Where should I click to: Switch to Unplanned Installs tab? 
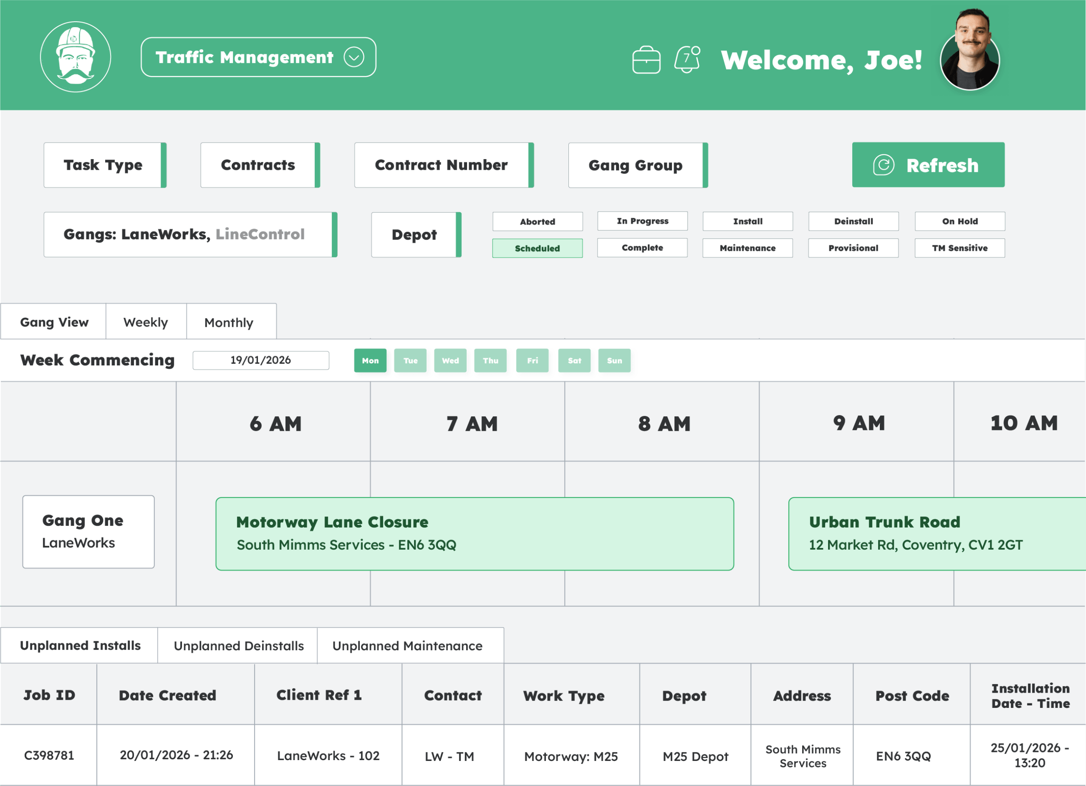[x=79, y=645]
